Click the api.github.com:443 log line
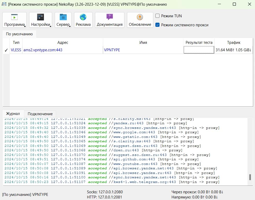 102,160
